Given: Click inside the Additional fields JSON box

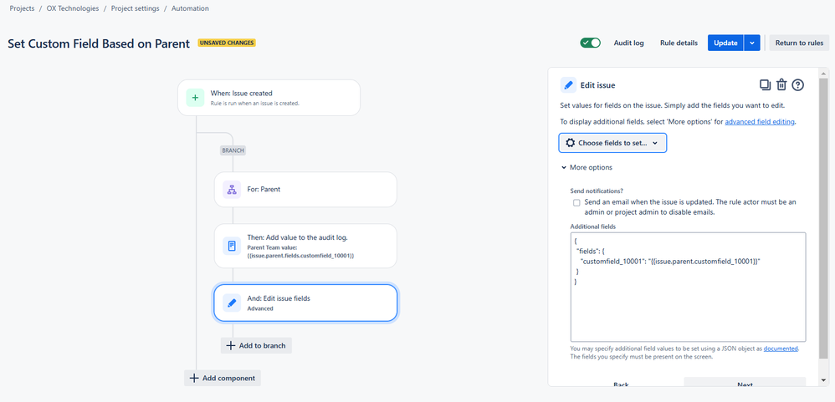Looking at the screenshot, I should (688, 287).
